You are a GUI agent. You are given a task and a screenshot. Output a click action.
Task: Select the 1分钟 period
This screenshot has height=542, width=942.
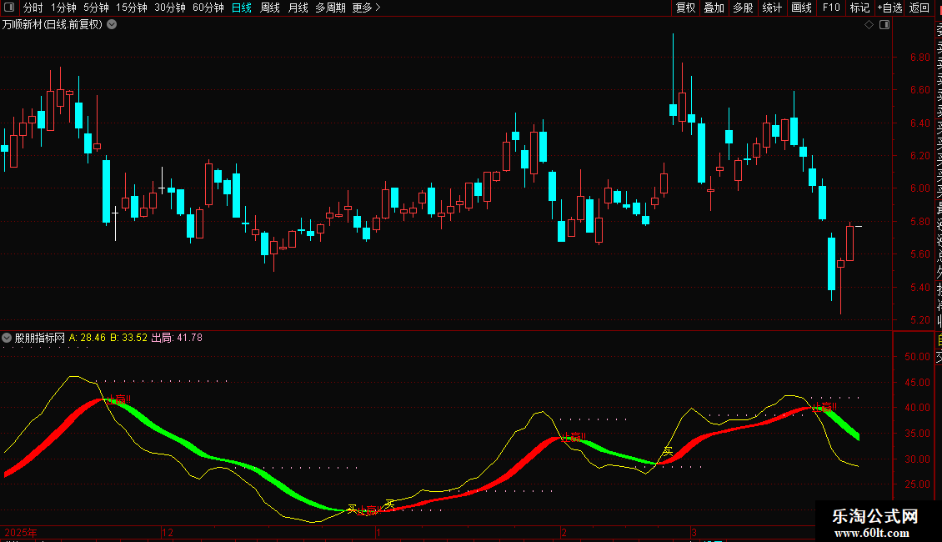[x=63, y=8]
